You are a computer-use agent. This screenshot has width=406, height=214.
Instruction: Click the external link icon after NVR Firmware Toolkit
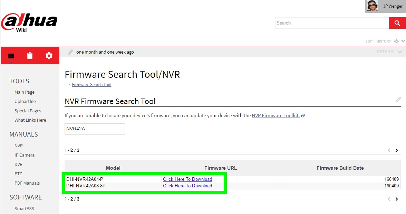click(x=303, y=116)
